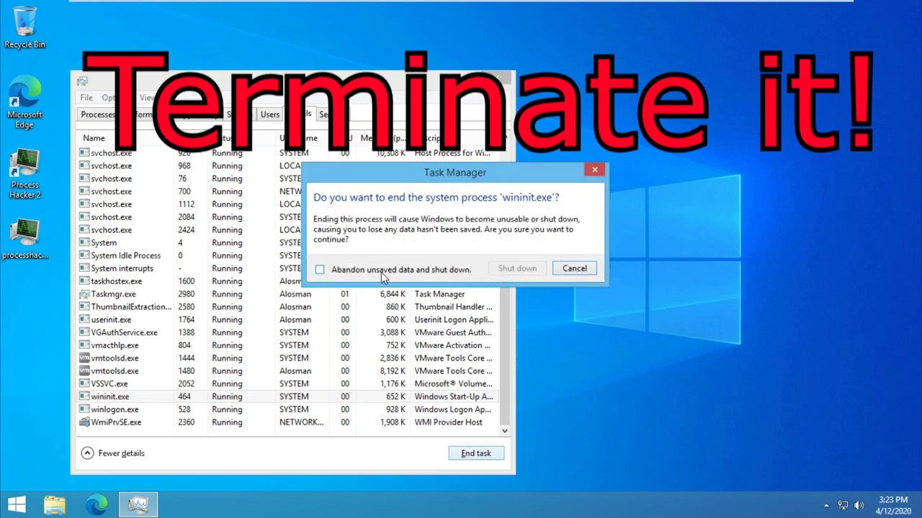This screenshot has height=518, width=922.
Task: Click the Edge icon in the taskbar
Action: pyautogui.click(x=97, y=504)
